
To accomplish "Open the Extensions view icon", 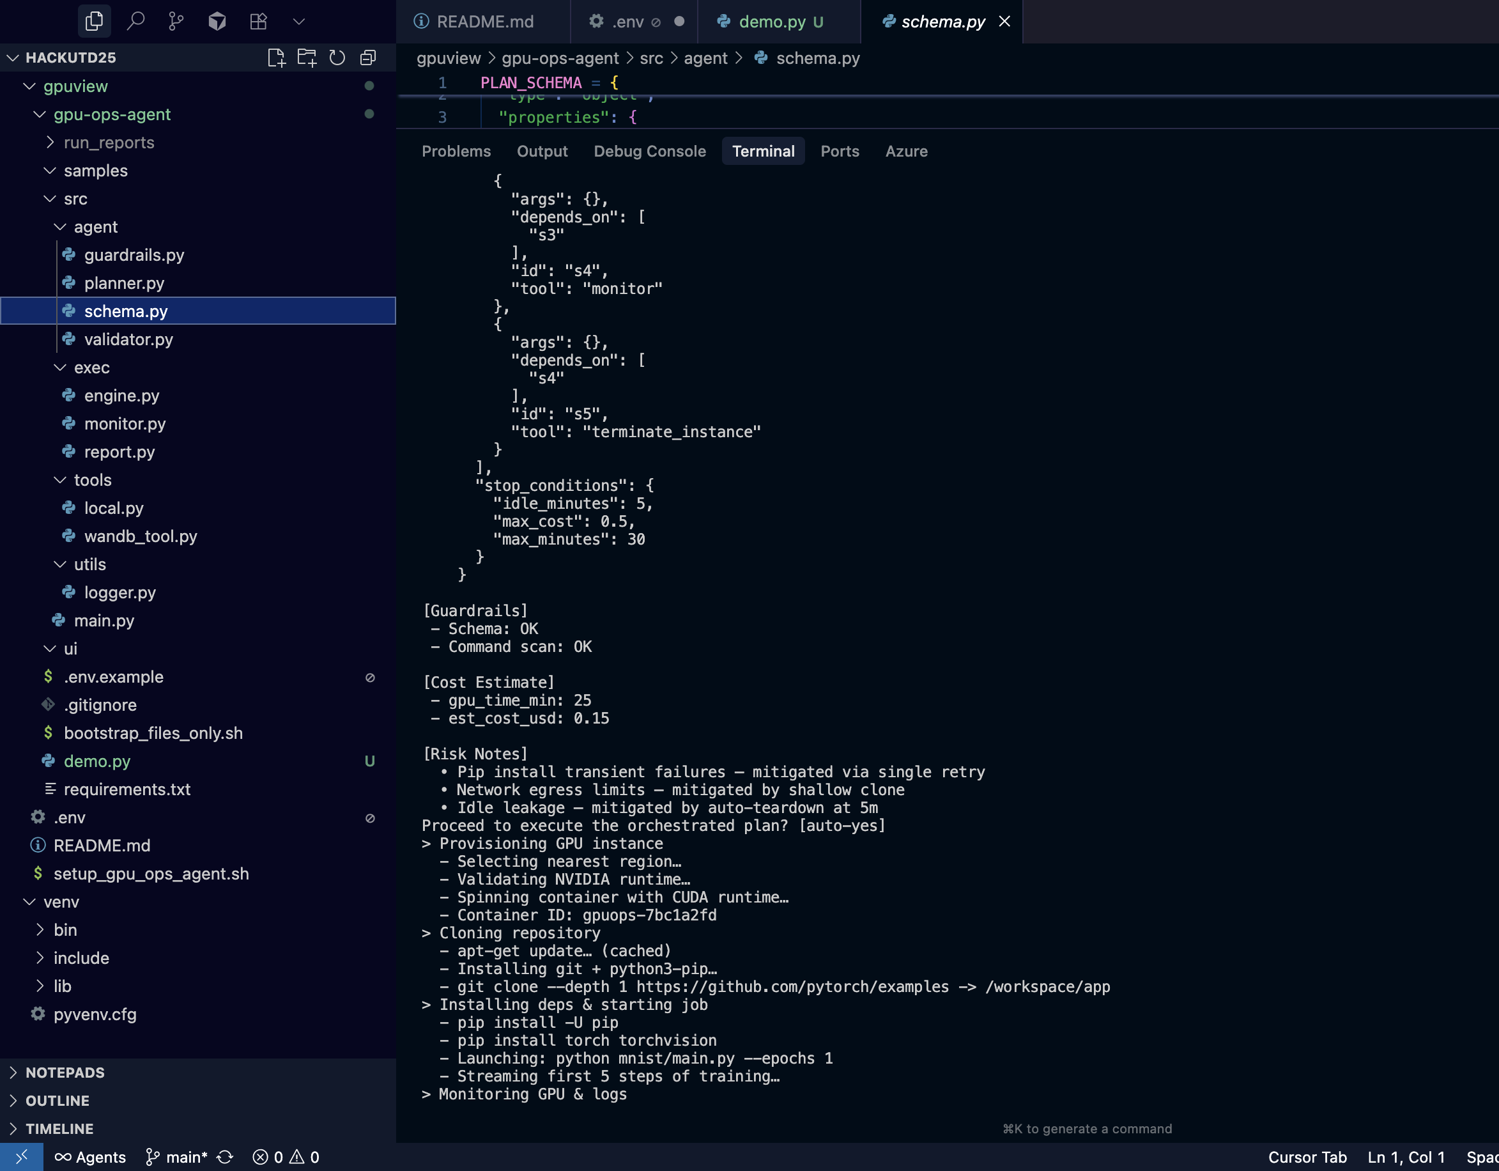I will pyautogui.click(x=258, y=21).
